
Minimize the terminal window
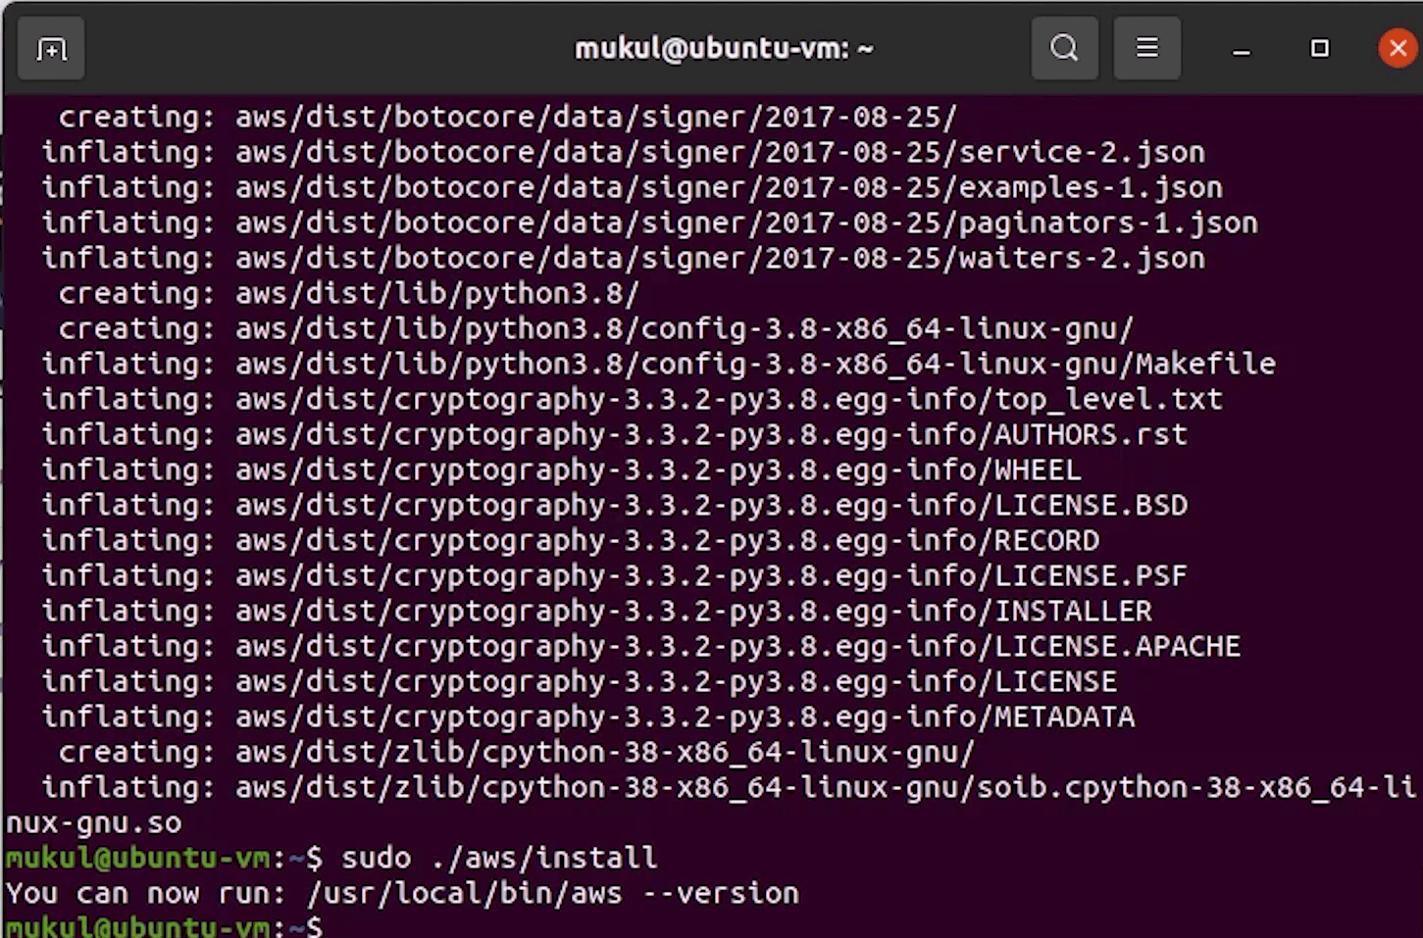coord(1241,49)
